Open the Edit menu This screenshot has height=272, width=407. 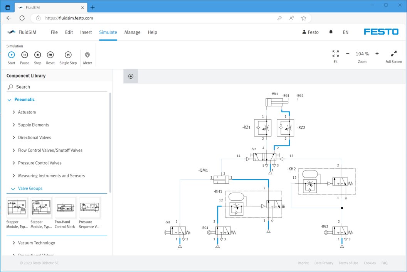pyautogui.click(x=69, y=32)
